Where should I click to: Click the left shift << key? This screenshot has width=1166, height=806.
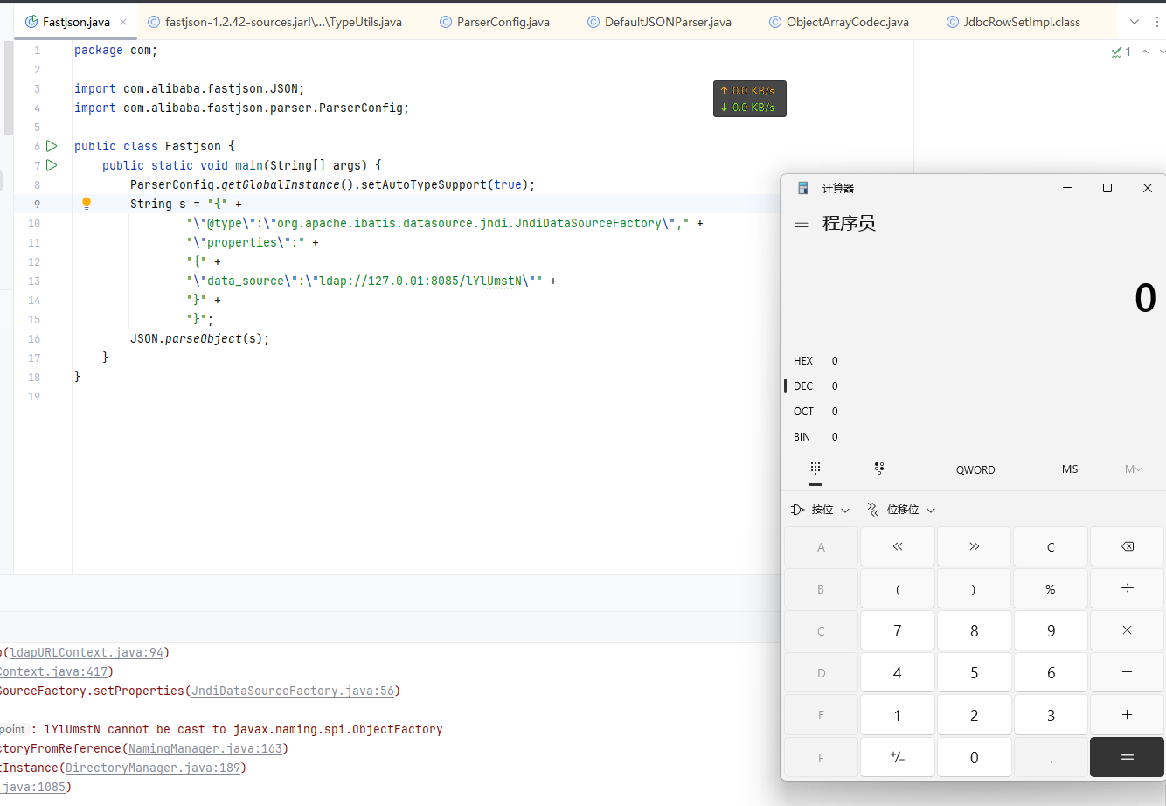[x=898, y=547]
